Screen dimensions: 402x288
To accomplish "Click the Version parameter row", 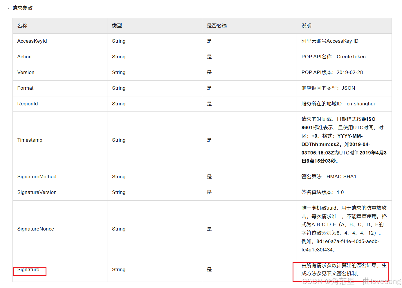I will point(26,72).
